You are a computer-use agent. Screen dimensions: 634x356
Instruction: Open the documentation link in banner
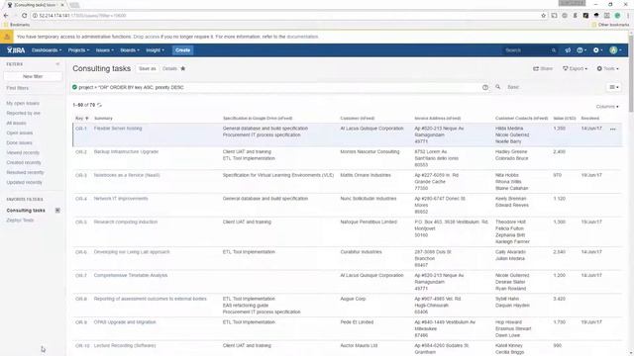tap(302, 37)
